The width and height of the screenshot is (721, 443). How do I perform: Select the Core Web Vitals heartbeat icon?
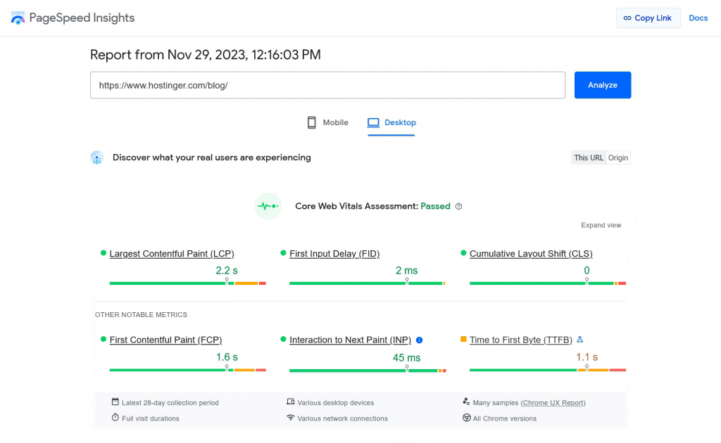pyautogui.click(x=268, y=205)
